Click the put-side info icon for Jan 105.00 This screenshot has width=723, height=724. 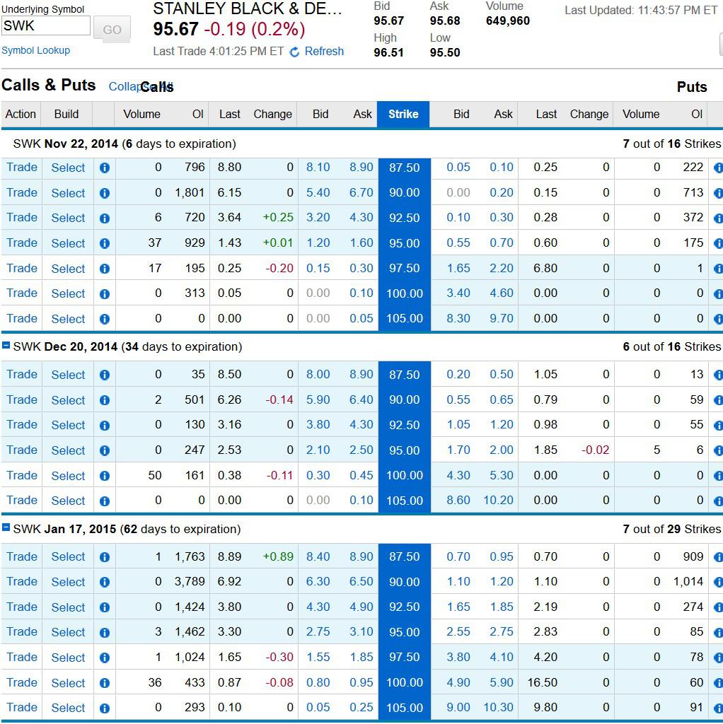click(x=718, y=707)
